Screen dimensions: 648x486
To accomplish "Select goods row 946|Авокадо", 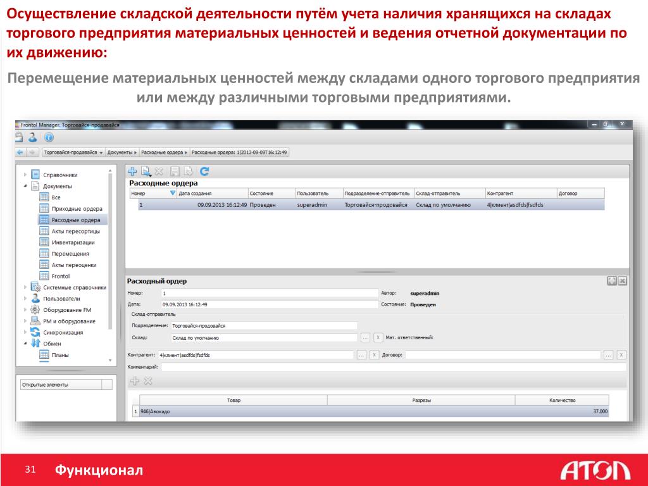I will click(370, 411).
